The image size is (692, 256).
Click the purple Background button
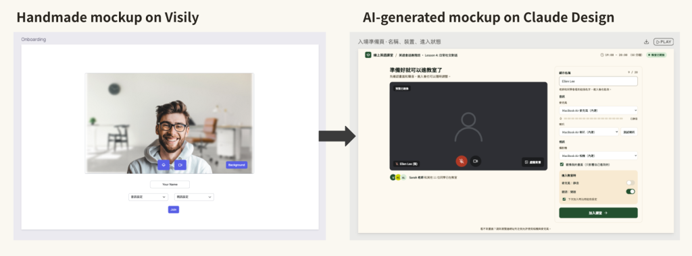pos(237,165)
